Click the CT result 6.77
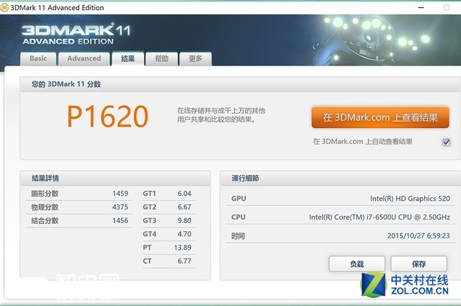Image resolution: width=461 pixels, height=306 pixels. pyautogui.click(x=184, y=261)
